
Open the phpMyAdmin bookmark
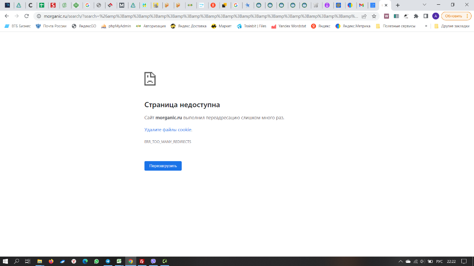tap(116, 26)
